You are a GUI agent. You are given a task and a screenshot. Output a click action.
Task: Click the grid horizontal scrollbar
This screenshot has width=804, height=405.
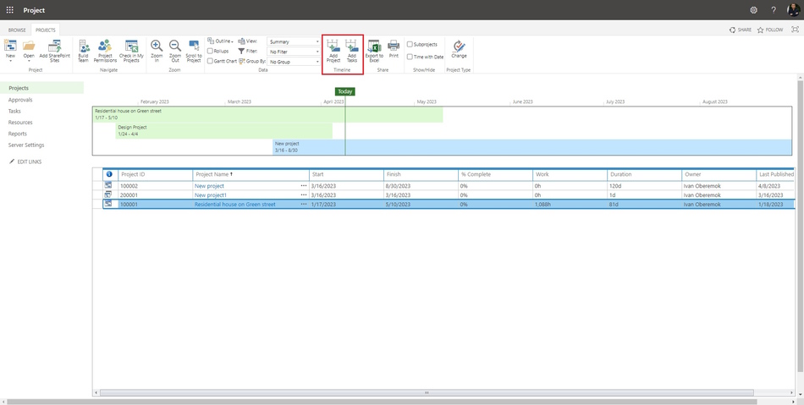[427, 392]
